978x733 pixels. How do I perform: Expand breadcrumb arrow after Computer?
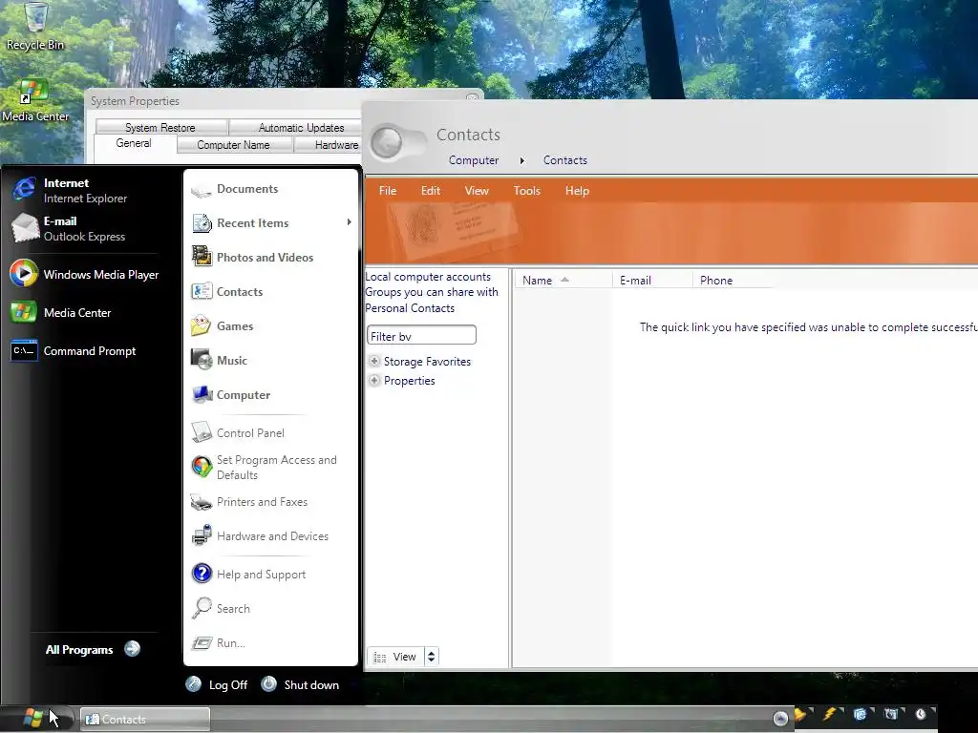[x=522, y=160]
